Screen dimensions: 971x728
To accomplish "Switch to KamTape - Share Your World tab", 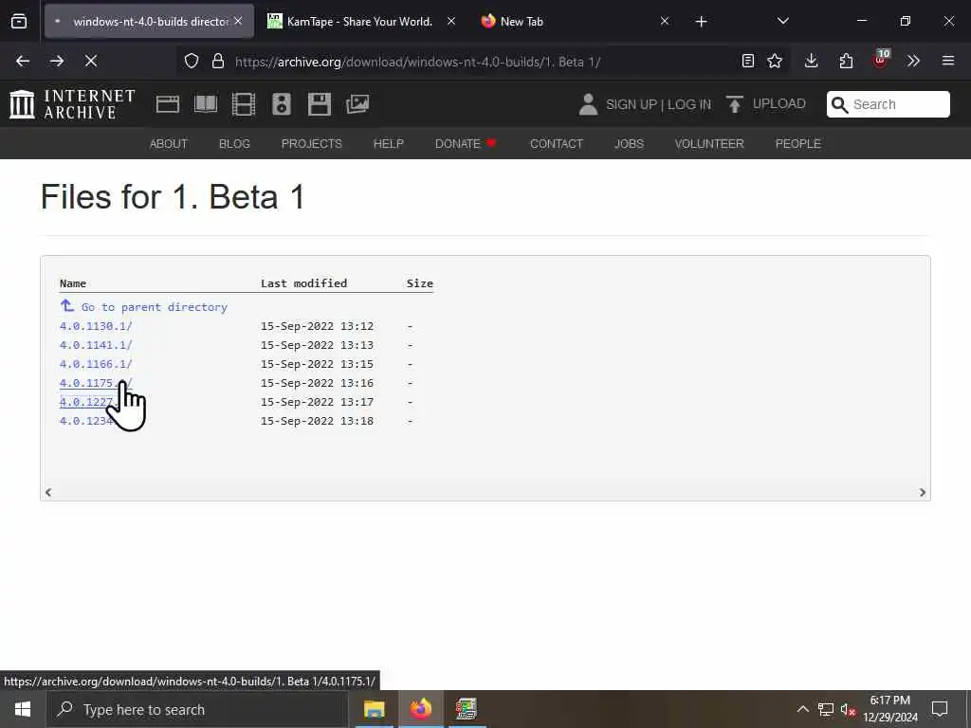I will tap(359, 21).
